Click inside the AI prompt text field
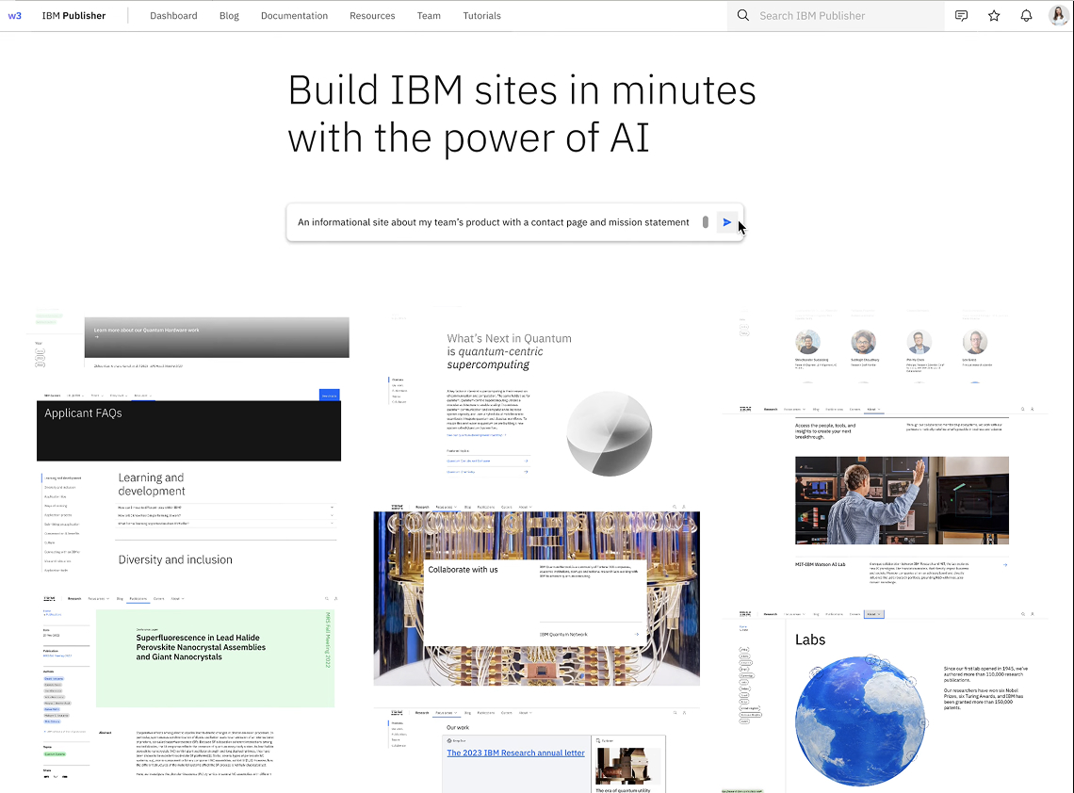1074x793 pixels. [493, 222]
